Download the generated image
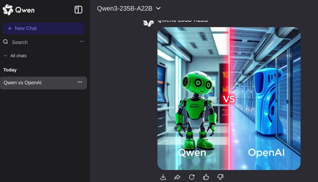 [163, 177]
